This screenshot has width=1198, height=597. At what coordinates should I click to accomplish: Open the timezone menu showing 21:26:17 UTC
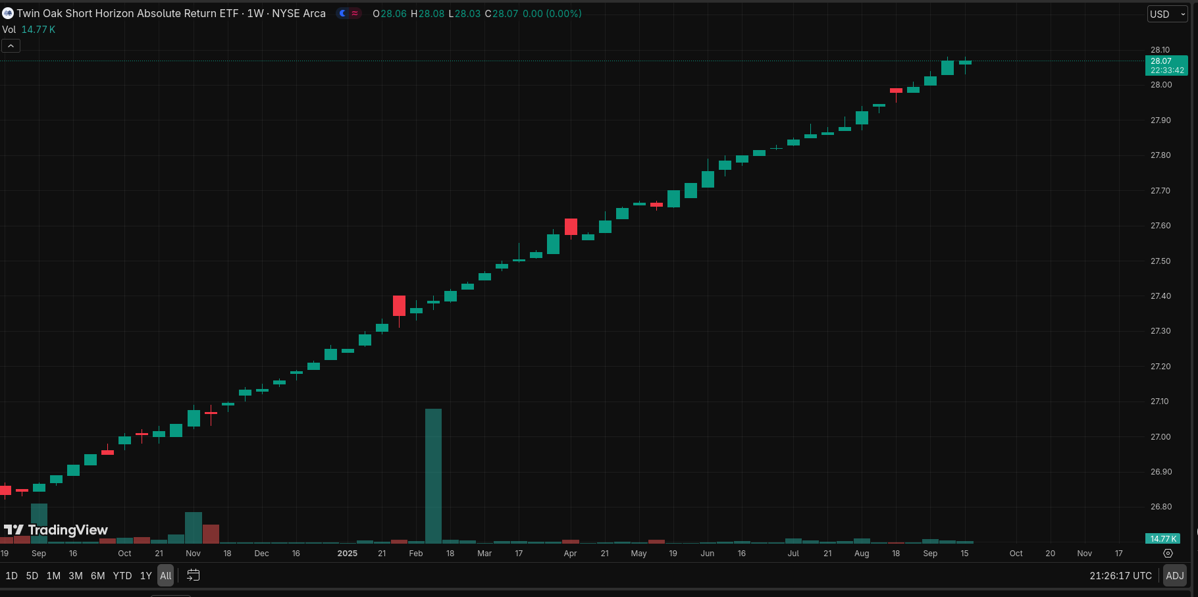click(1120, 575)
